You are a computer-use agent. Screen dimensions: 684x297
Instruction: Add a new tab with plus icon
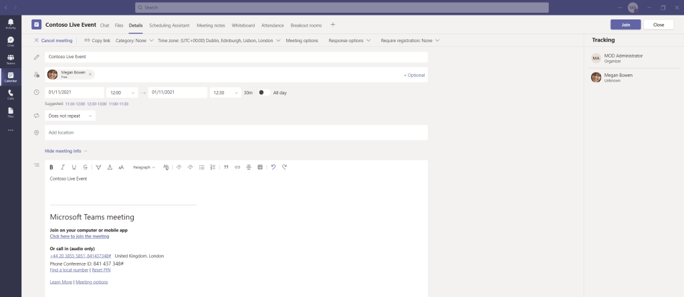(332, 25)
